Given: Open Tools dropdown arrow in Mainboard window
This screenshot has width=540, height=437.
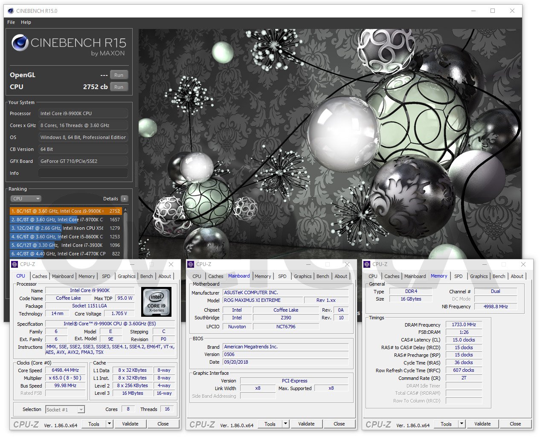Looking at the screenshot, I should point(285,424).
